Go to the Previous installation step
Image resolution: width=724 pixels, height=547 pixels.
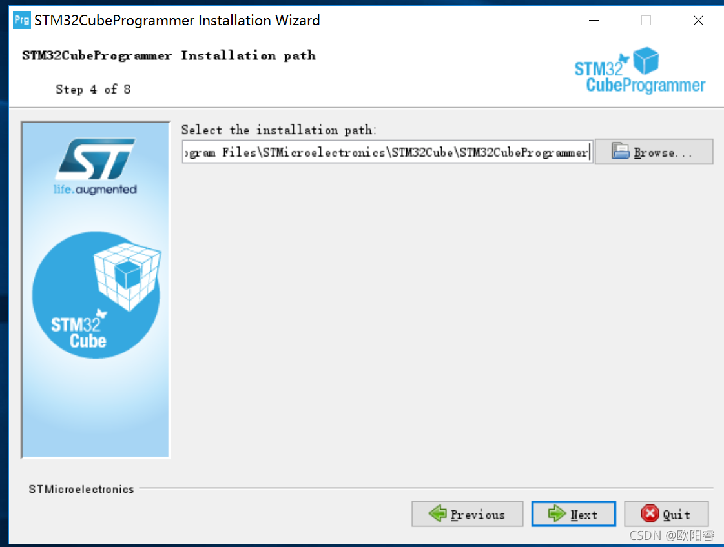pyautogui.click(x=468, y=514)
